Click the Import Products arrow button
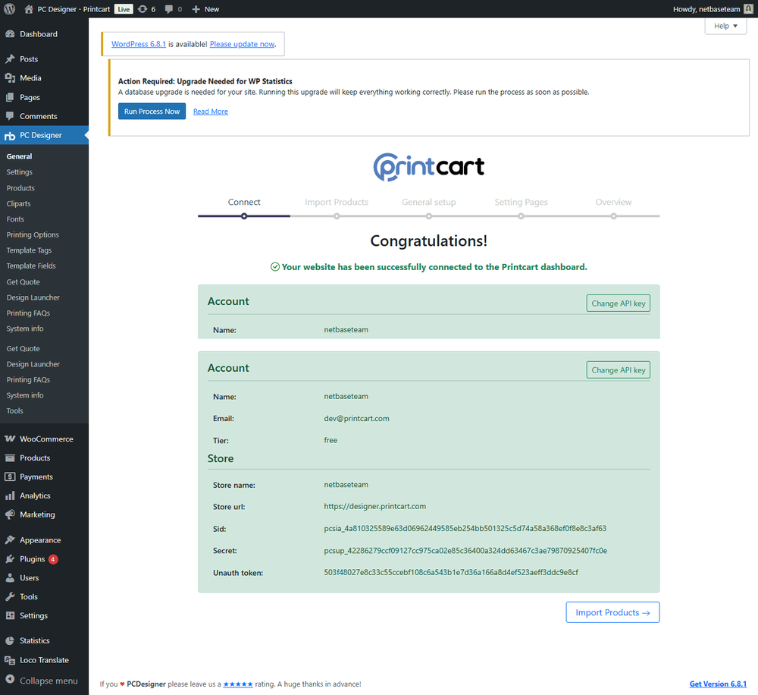Image resolution: width=758 pixels, height=695 pixels. (x=612, y=613)
